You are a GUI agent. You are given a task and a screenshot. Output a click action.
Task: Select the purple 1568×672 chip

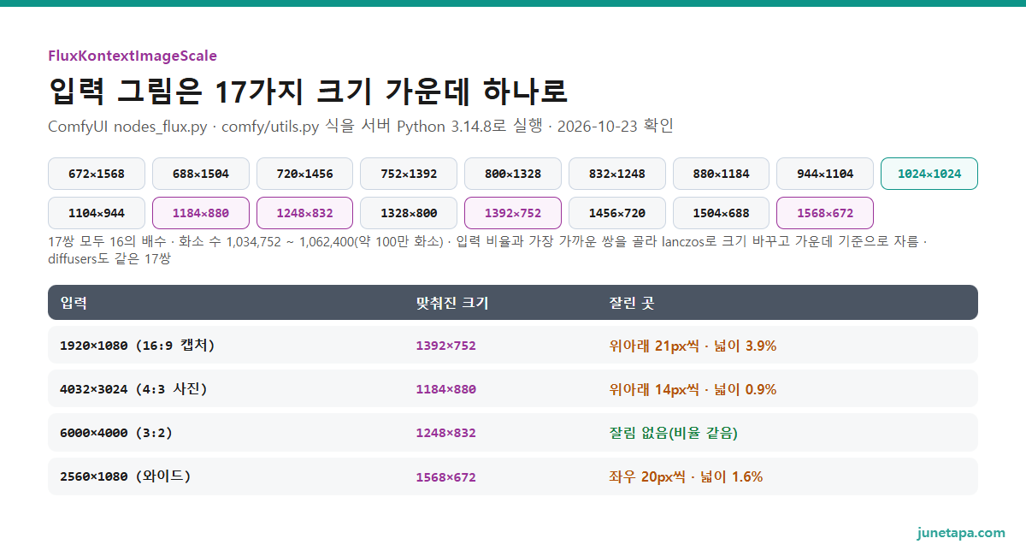coord(825,213)
